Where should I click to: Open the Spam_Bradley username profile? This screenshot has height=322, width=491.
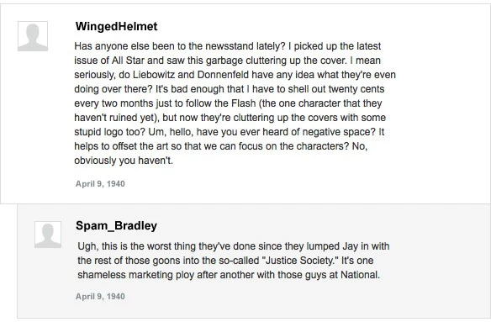(117, 225)
